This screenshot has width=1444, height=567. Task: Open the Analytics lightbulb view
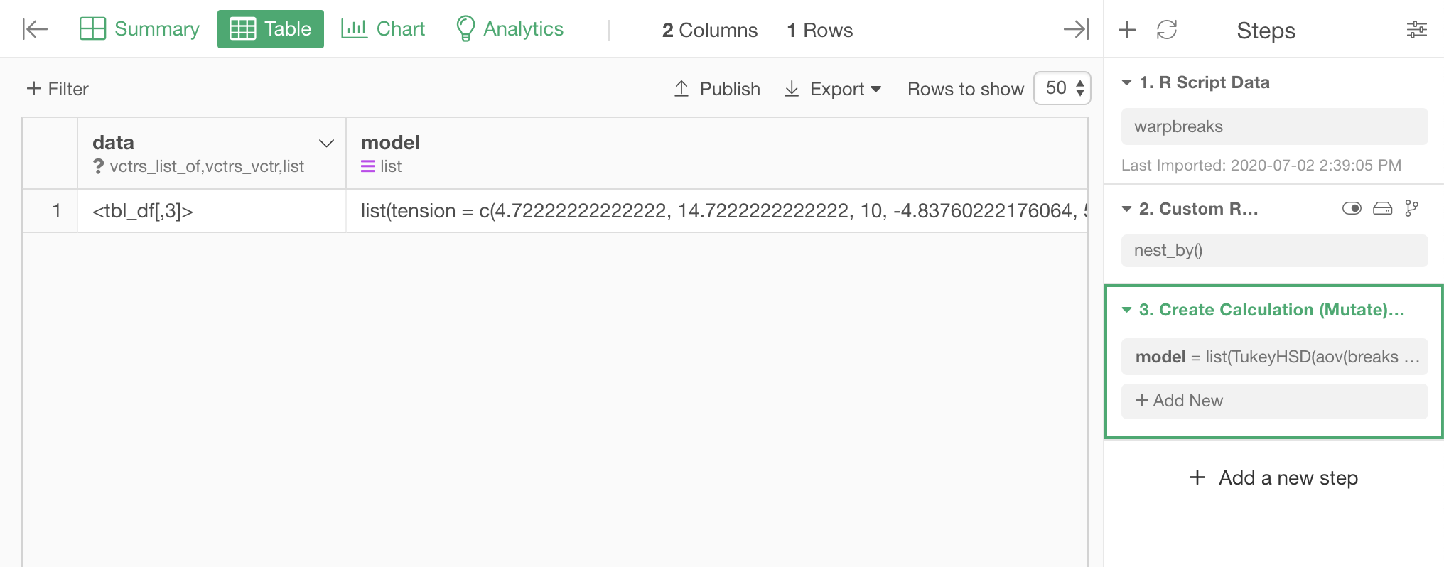(510, 29)
